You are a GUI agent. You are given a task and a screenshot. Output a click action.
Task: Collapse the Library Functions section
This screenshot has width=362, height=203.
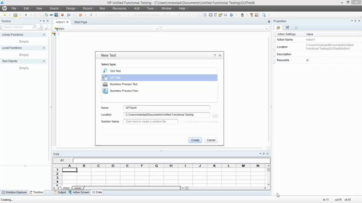tap(44, 35)
